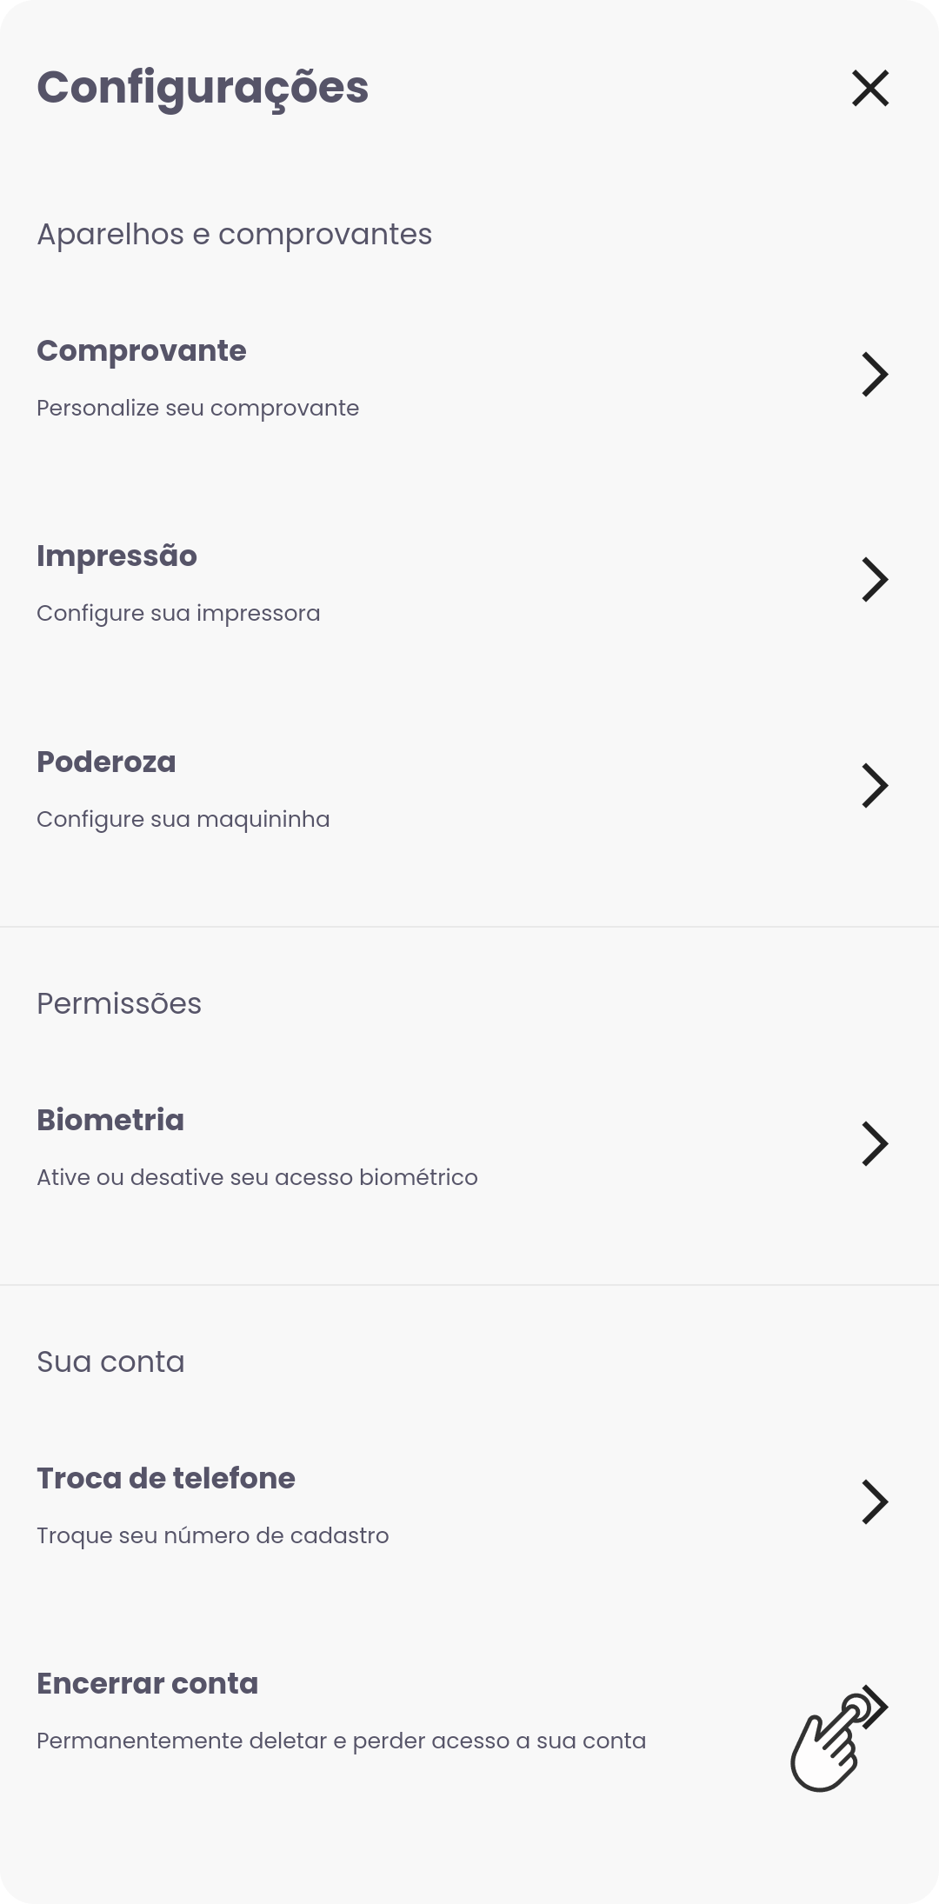Screen dimensions: 939x1904
Task: Tap the hand pointer icon beside Encerrar conta
Action: [x=839, y=1739]
